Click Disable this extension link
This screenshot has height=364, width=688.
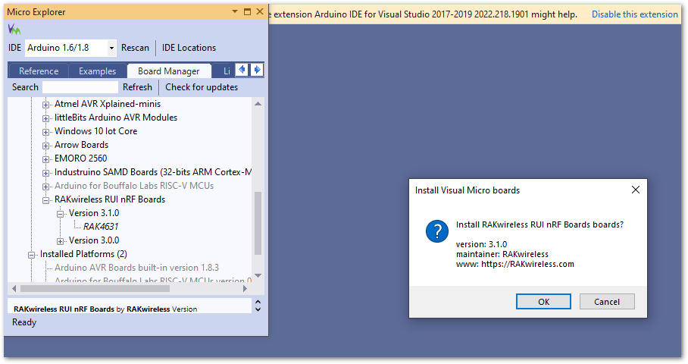tap(634, 14)
